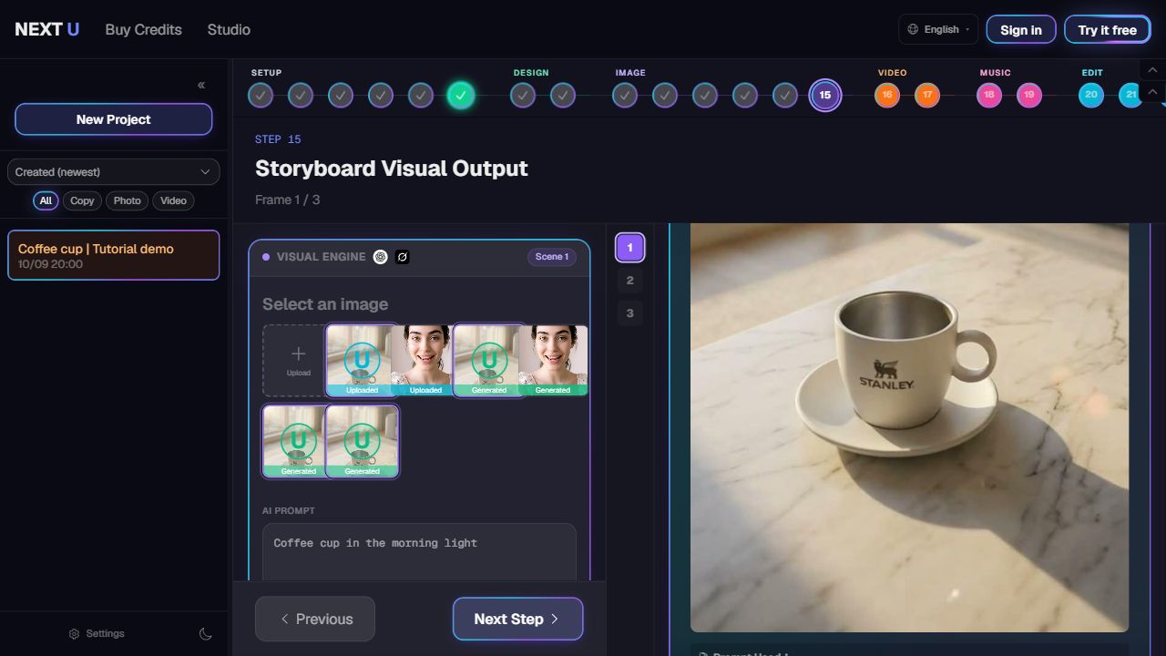Click the Sign in button
The image size is (1166, 656).
click(x=1021, y=29)
